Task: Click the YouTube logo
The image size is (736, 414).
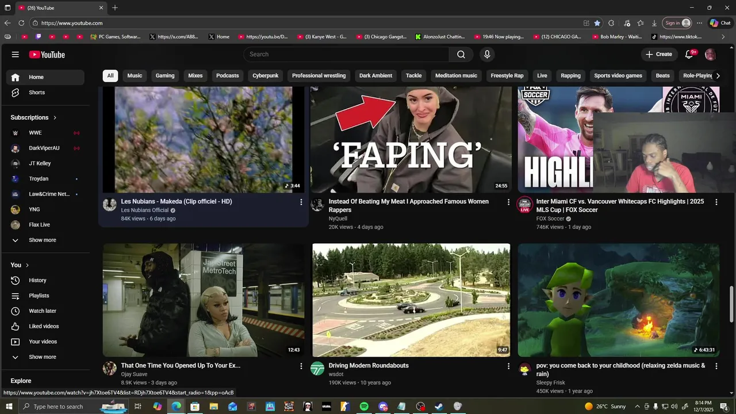Action: (x=47, y=55)
